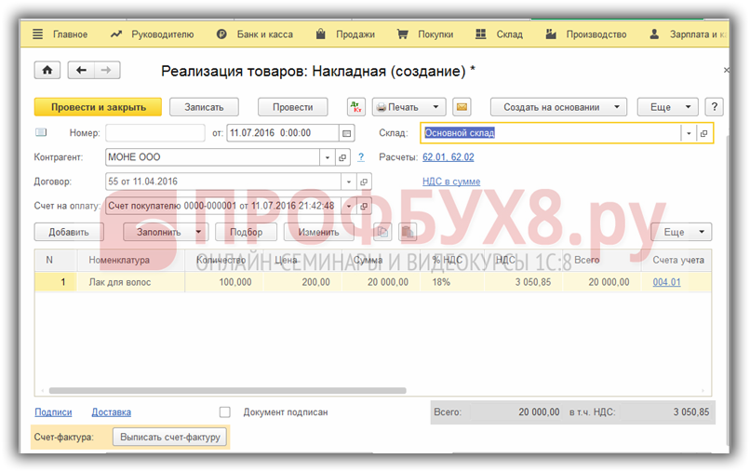The image size is (750, 472).
Task: Open the hamburger main menu icon
Action: tap(38, 34)
